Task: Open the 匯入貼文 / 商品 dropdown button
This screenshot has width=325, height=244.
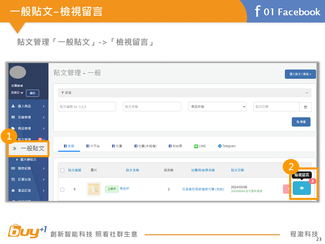Action: click(300, 74)
